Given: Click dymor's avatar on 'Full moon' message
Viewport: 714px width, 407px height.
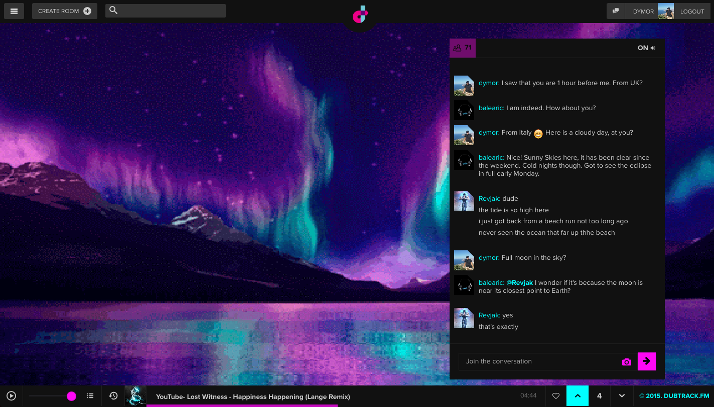Looking at the screenshot, I should coord(464,260).
